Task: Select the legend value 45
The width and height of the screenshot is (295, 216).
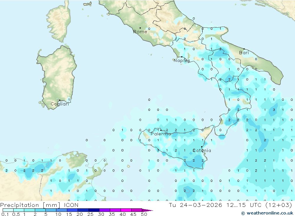Action: tap(133, 214)
